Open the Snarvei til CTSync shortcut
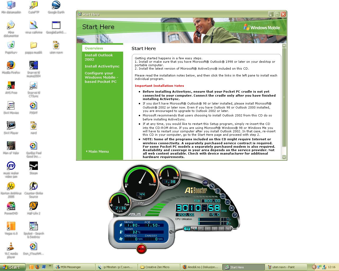This screenshot has height=271, width=339. click(x=33, y=89)
